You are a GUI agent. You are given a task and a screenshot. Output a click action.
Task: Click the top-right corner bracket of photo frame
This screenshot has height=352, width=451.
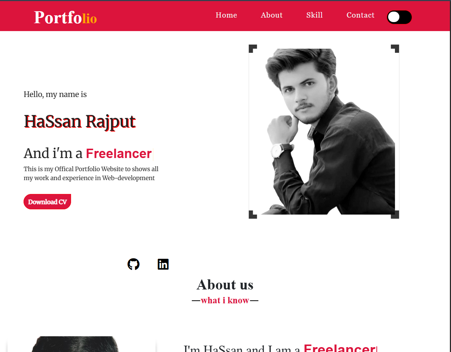click(x=395, y=49)
